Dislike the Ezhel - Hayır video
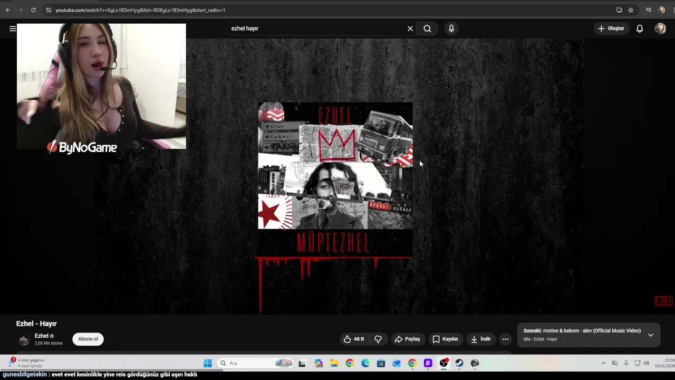The width and height of the screenshot is (675, 380). pyautogui.click(x=378, y=339)
